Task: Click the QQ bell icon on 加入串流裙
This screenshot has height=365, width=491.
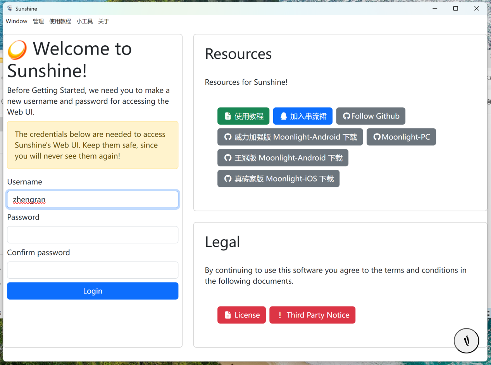Action: 284,116
